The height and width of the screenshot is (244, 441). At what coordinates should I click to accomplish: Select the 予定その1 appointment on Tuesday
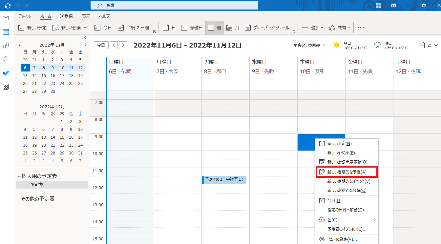pos(224,180)
